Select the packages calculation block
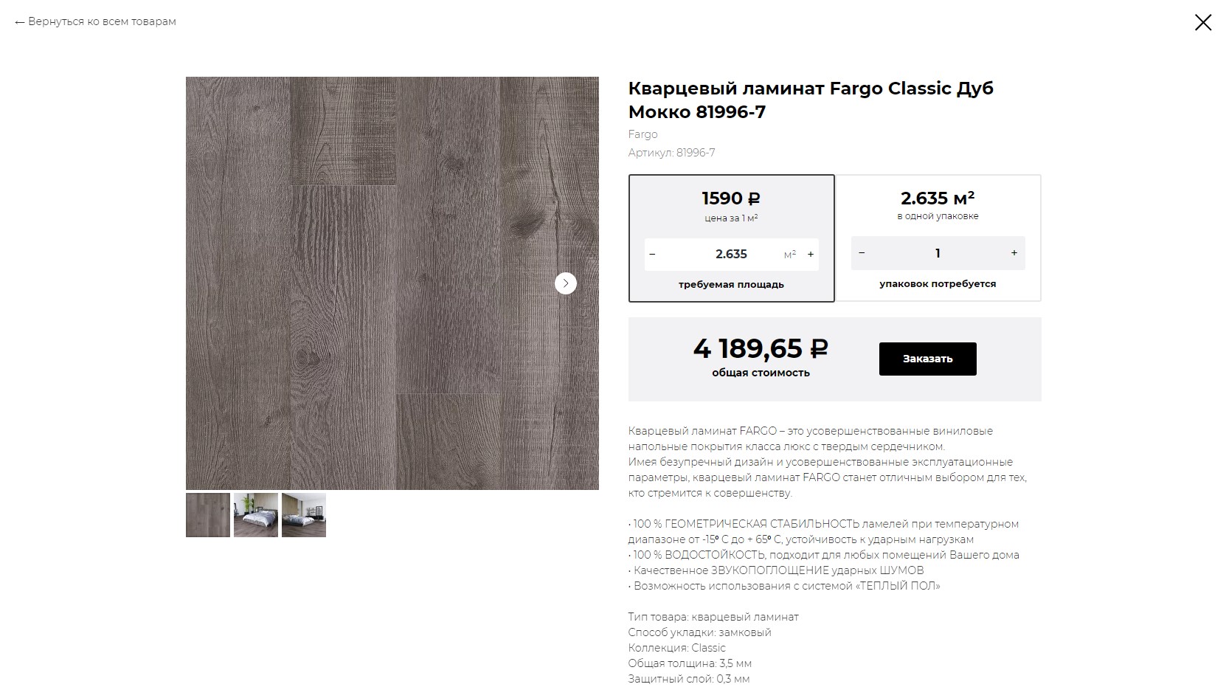 coord(938,238)
